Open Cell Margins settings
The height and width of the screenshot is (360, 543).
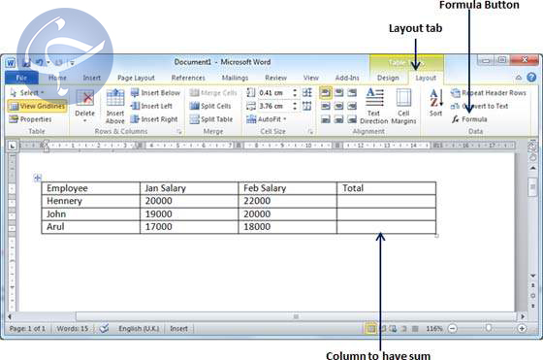click(403, 106)
